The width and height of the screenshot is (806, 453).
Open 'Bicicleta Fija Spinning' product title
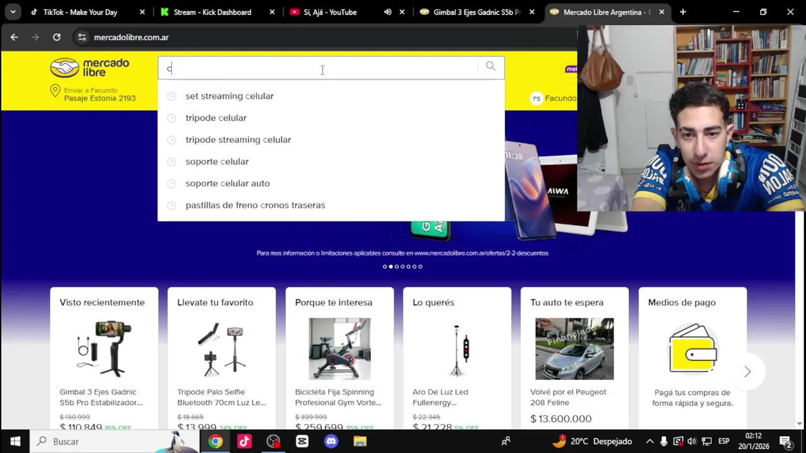[338, 397]
